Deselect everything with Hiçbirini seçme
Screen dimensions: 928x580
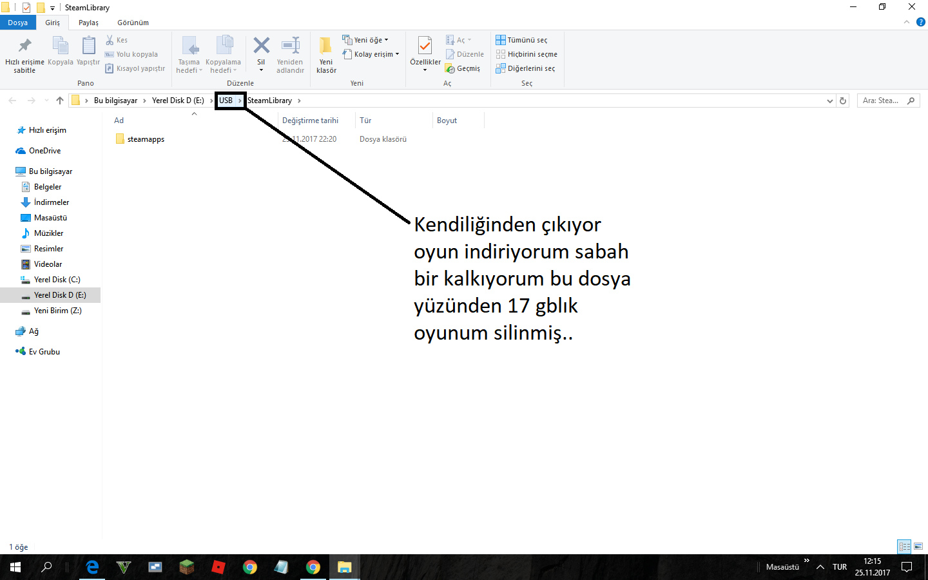click(527, 54)
